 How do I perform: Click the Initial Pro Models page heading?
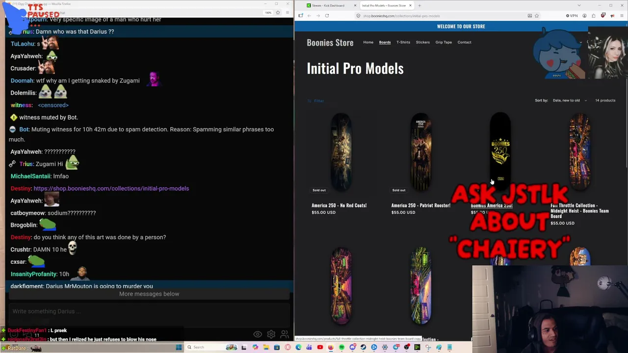(355, 69)
